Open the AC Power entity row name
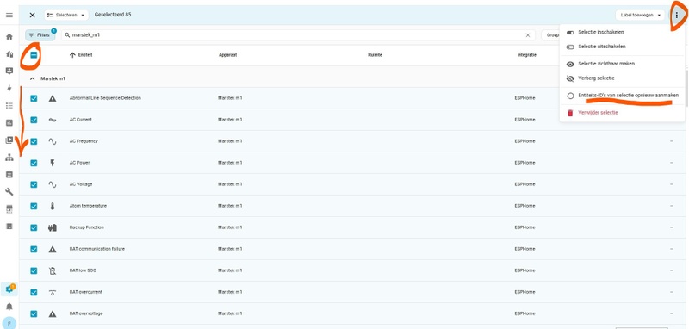Screen dimensions: 689x329 [x=79, y=163]
